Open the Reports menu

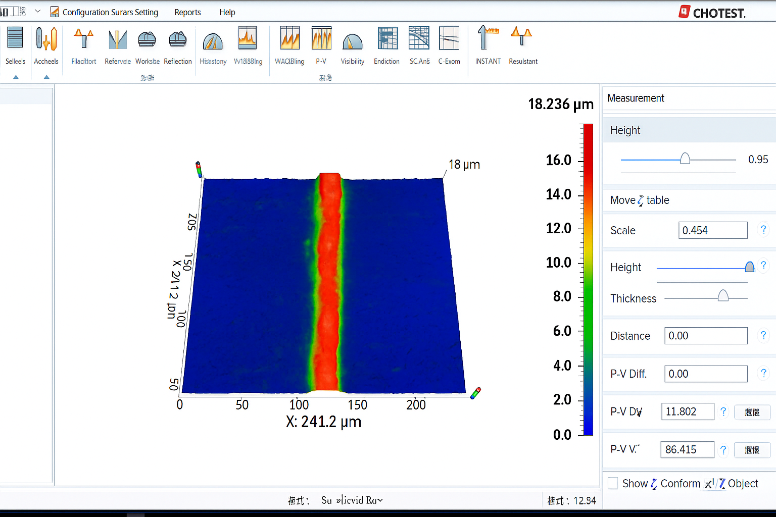point(187,12)
